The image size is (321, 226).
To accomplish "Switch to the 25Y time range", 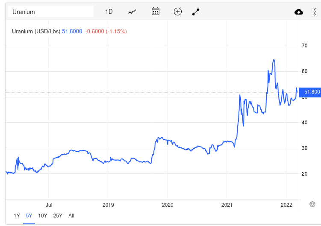I will point(58,216).
